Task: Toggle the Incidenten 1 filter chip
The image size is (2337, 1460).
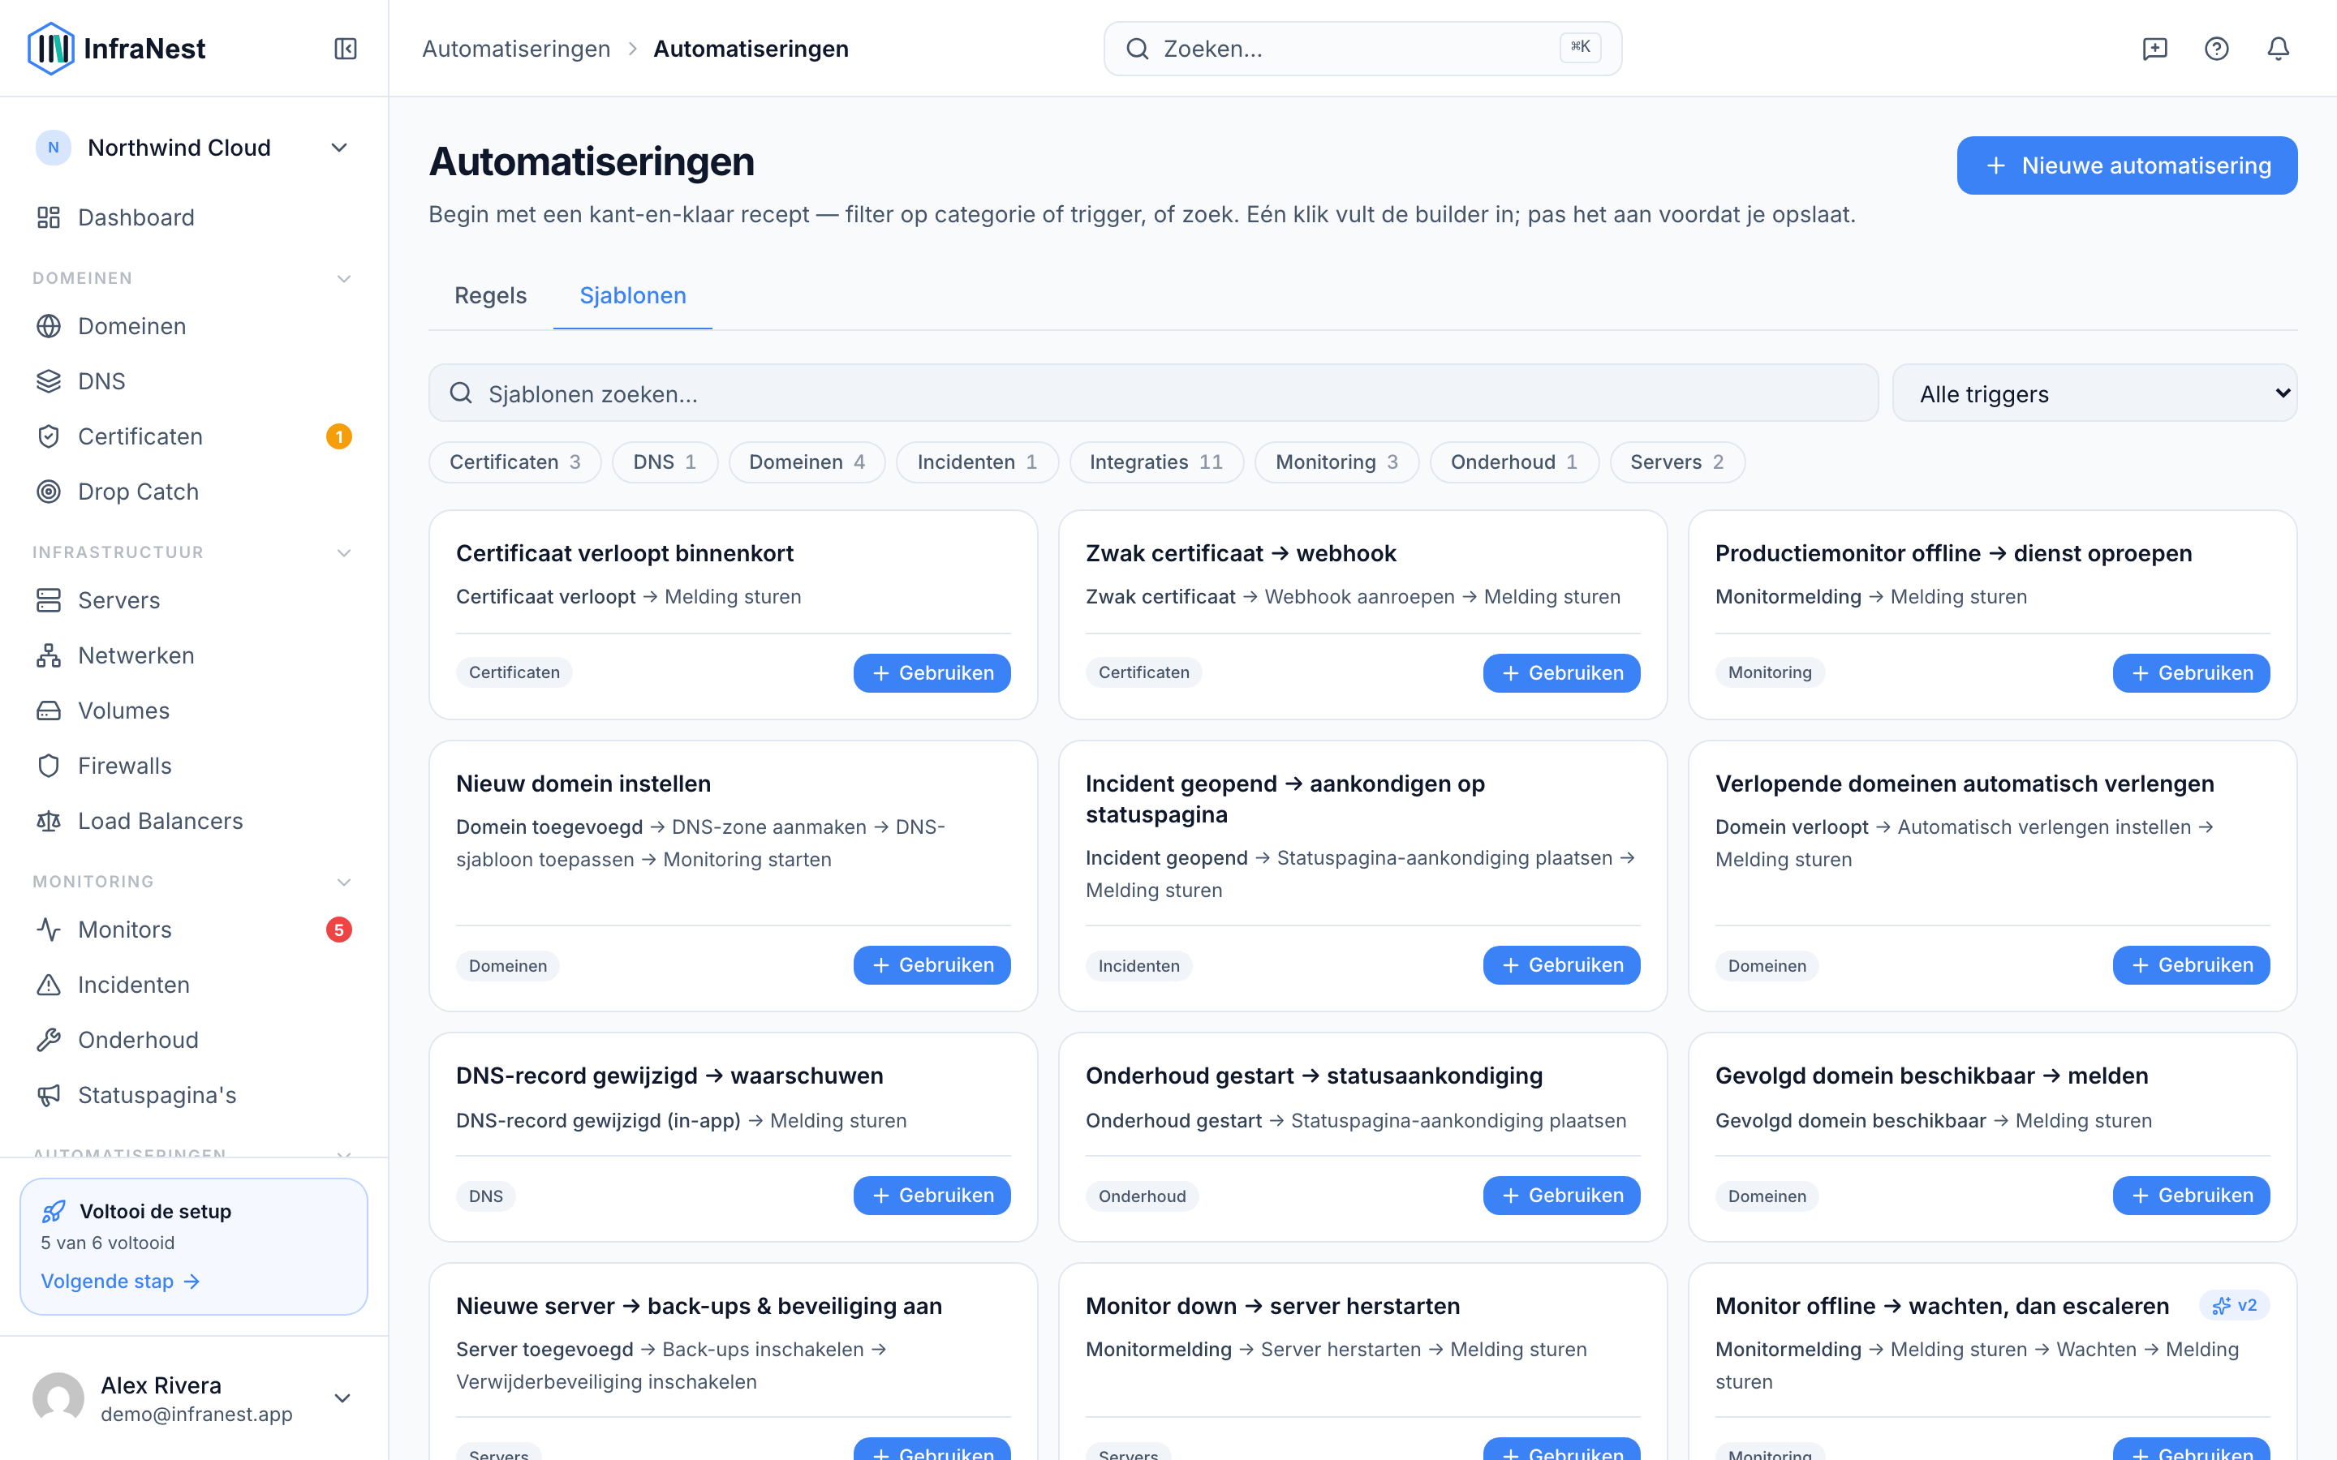Action: tap(976, 462)
